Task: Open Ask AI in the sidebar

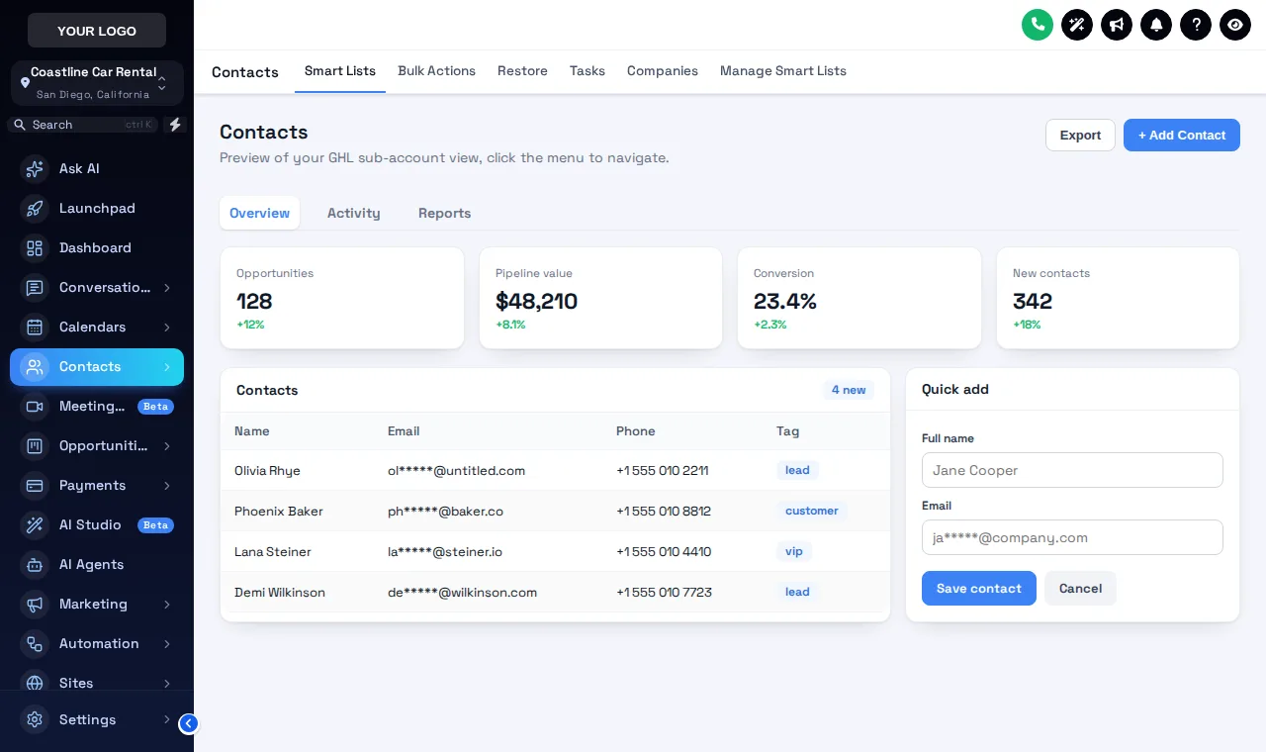Action: (97, 168)
